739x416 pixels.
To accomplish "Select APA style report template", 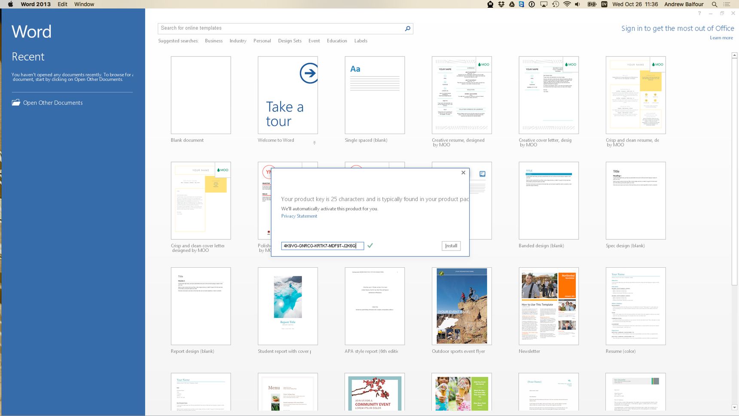I will (375, 306).
